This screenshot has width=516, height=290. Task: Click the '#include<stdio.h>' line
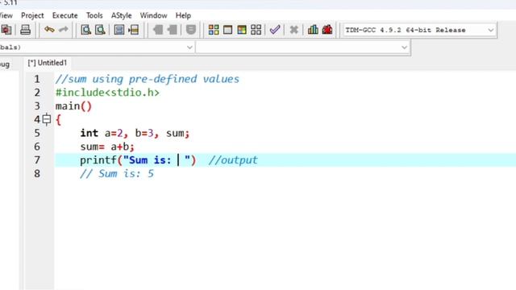(x=107, y=93)
